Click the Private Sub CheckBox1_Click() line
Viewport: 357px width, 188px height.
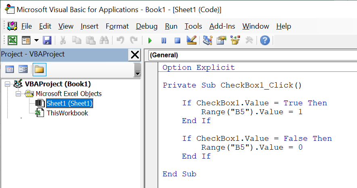[232, 86]
